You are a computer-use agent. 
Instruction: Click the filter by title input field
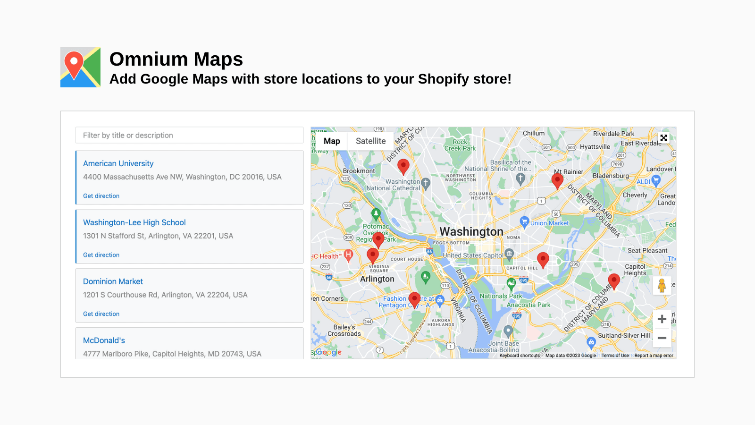tap(189, 135)
